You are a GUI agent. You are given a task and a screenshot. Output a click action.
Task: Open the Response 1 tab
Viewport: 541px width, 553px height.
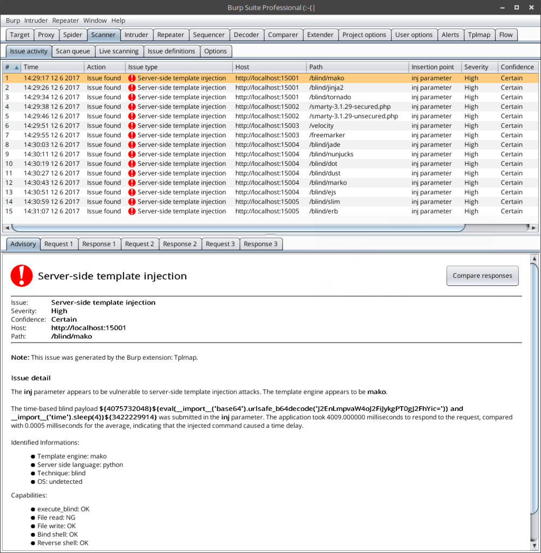click(99, 244)
